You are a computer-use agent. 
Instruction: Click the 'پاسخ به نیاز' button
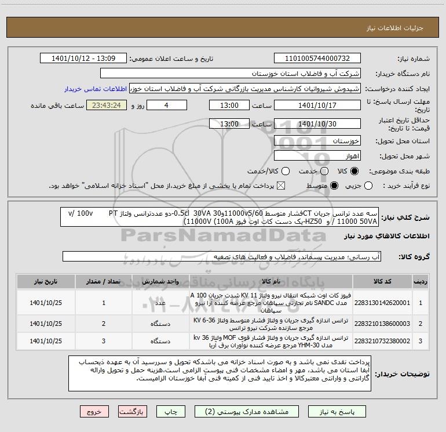(337, 412)
